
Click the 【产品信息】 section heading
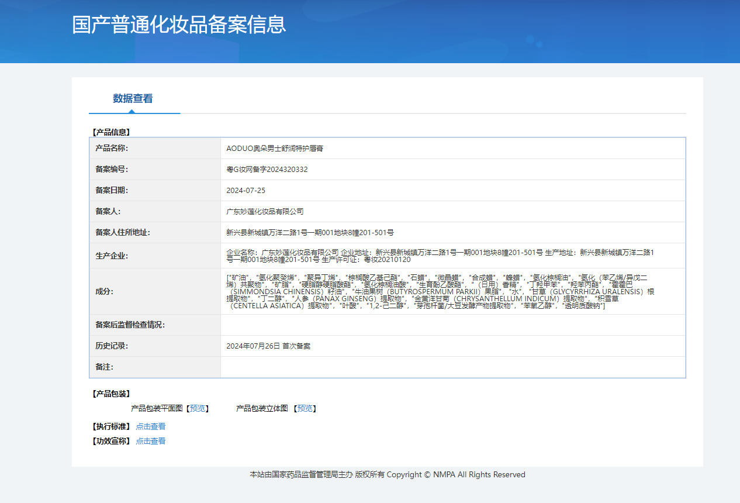pyautogui.click(x=111, y=132)
